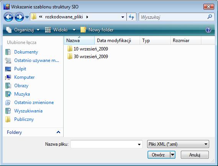218x166 pixels.
Task: Click the Muzyka icon in sidebar
Action: click(8, 94)
